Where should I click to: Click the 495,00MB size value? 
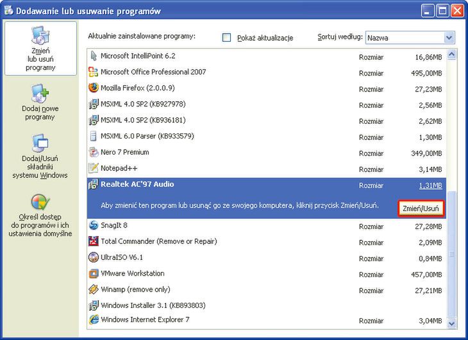click(x=426, y=73)
